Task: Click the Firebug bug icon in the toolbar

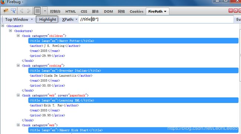Action: click(6, 11)
